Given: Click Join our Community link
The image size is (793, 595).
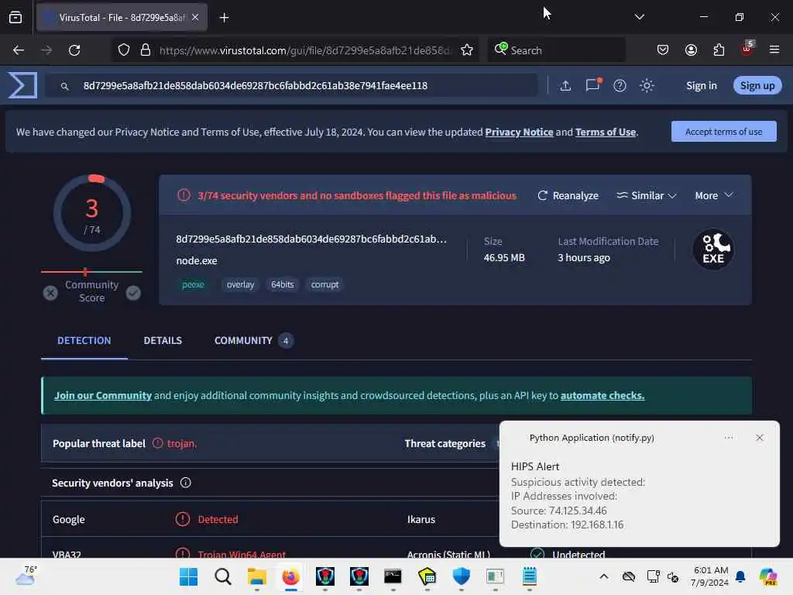Looking at the screenshot, I should pyautogui.click(x=103, y=396).
